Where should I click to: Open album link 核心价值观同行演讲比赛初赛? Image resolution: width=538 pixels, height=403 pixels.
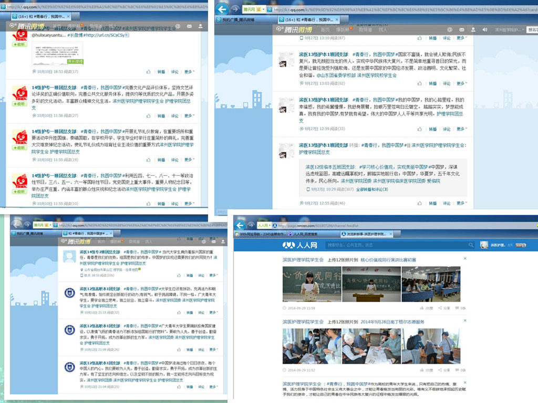[388, 260]
